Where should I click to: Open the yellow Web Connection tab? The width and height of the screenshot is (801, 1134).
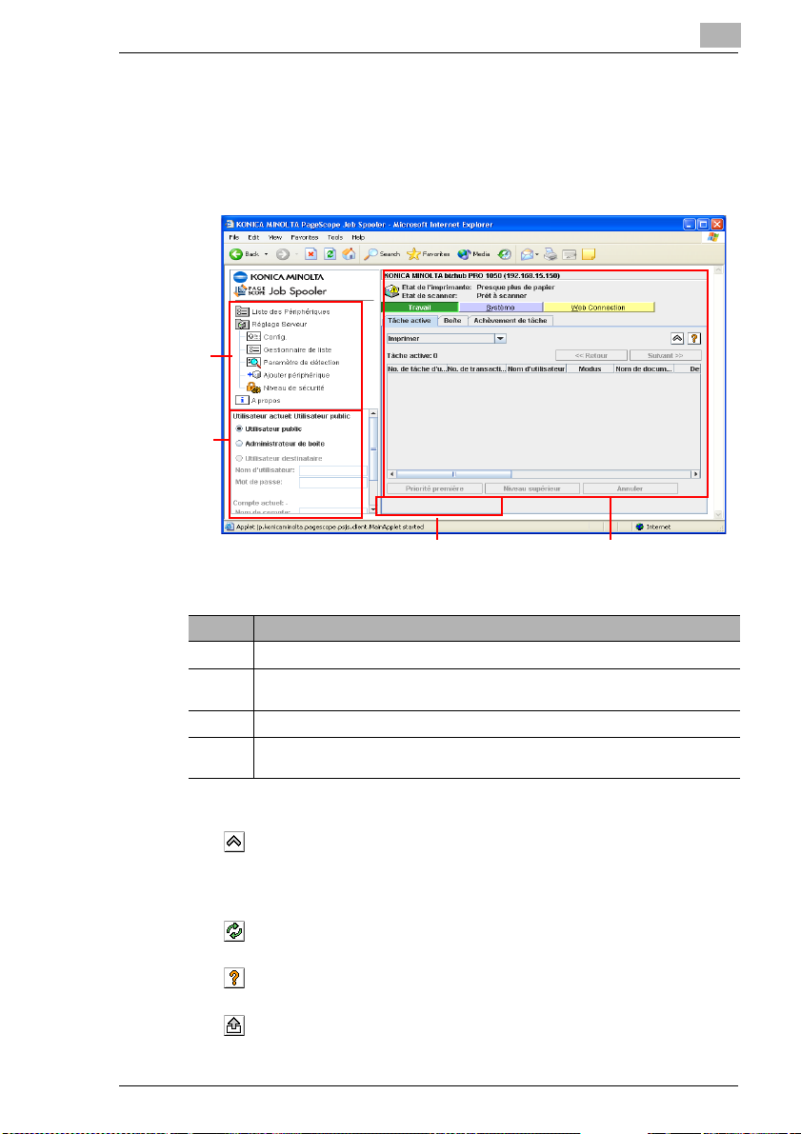(598, 308)
